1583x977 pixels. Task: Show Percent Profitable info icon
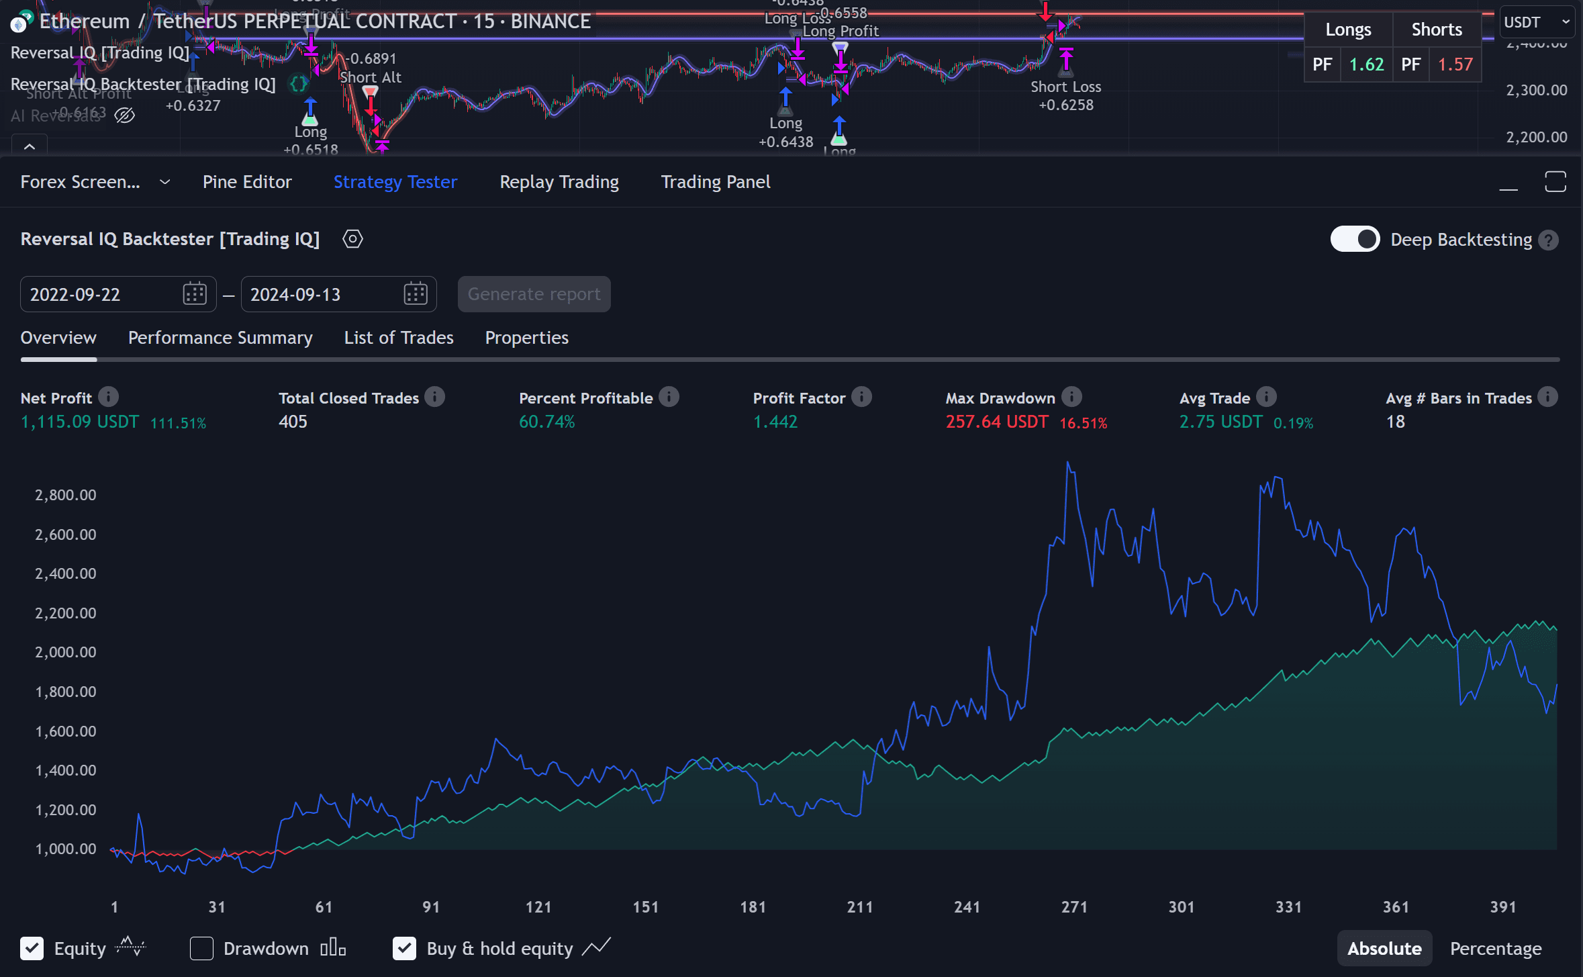click(669, 397)
